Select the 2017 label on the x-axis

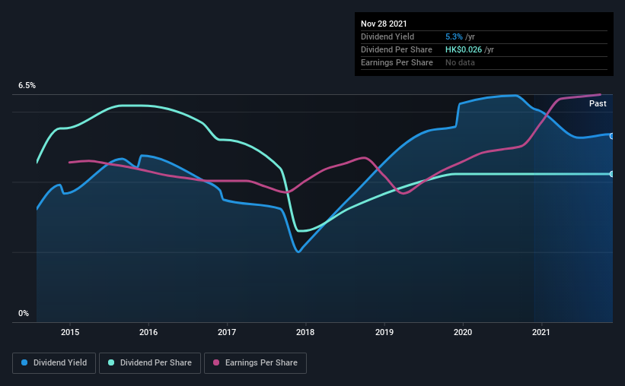coord(227,332)
